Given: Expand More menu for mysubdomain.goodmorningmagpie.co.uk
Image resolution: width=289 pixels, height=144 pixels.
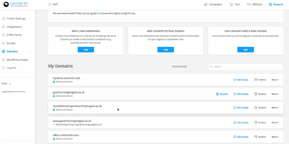Looking at the screenshot, I should [275, 108].
